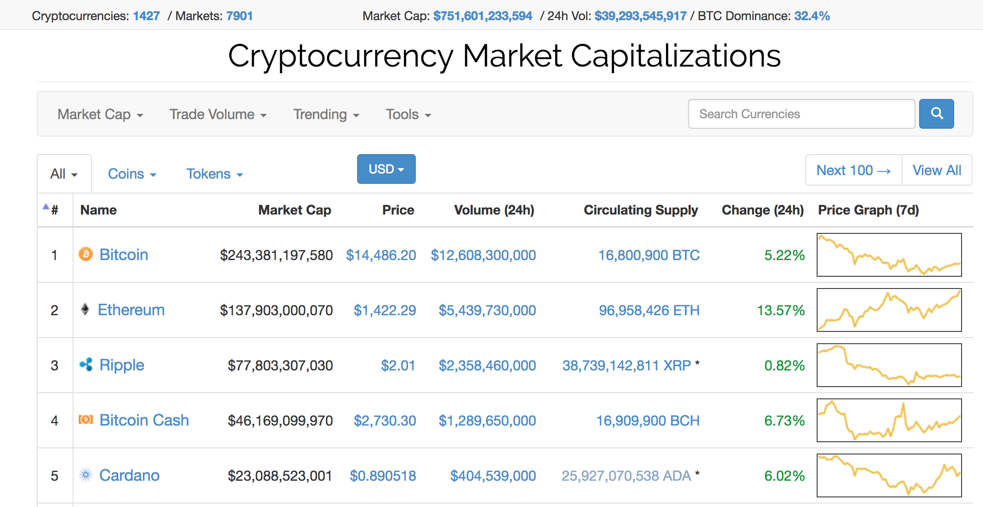
Task: Open Cardano 7d price graph thumbnail
Action: tap(889, 475)
